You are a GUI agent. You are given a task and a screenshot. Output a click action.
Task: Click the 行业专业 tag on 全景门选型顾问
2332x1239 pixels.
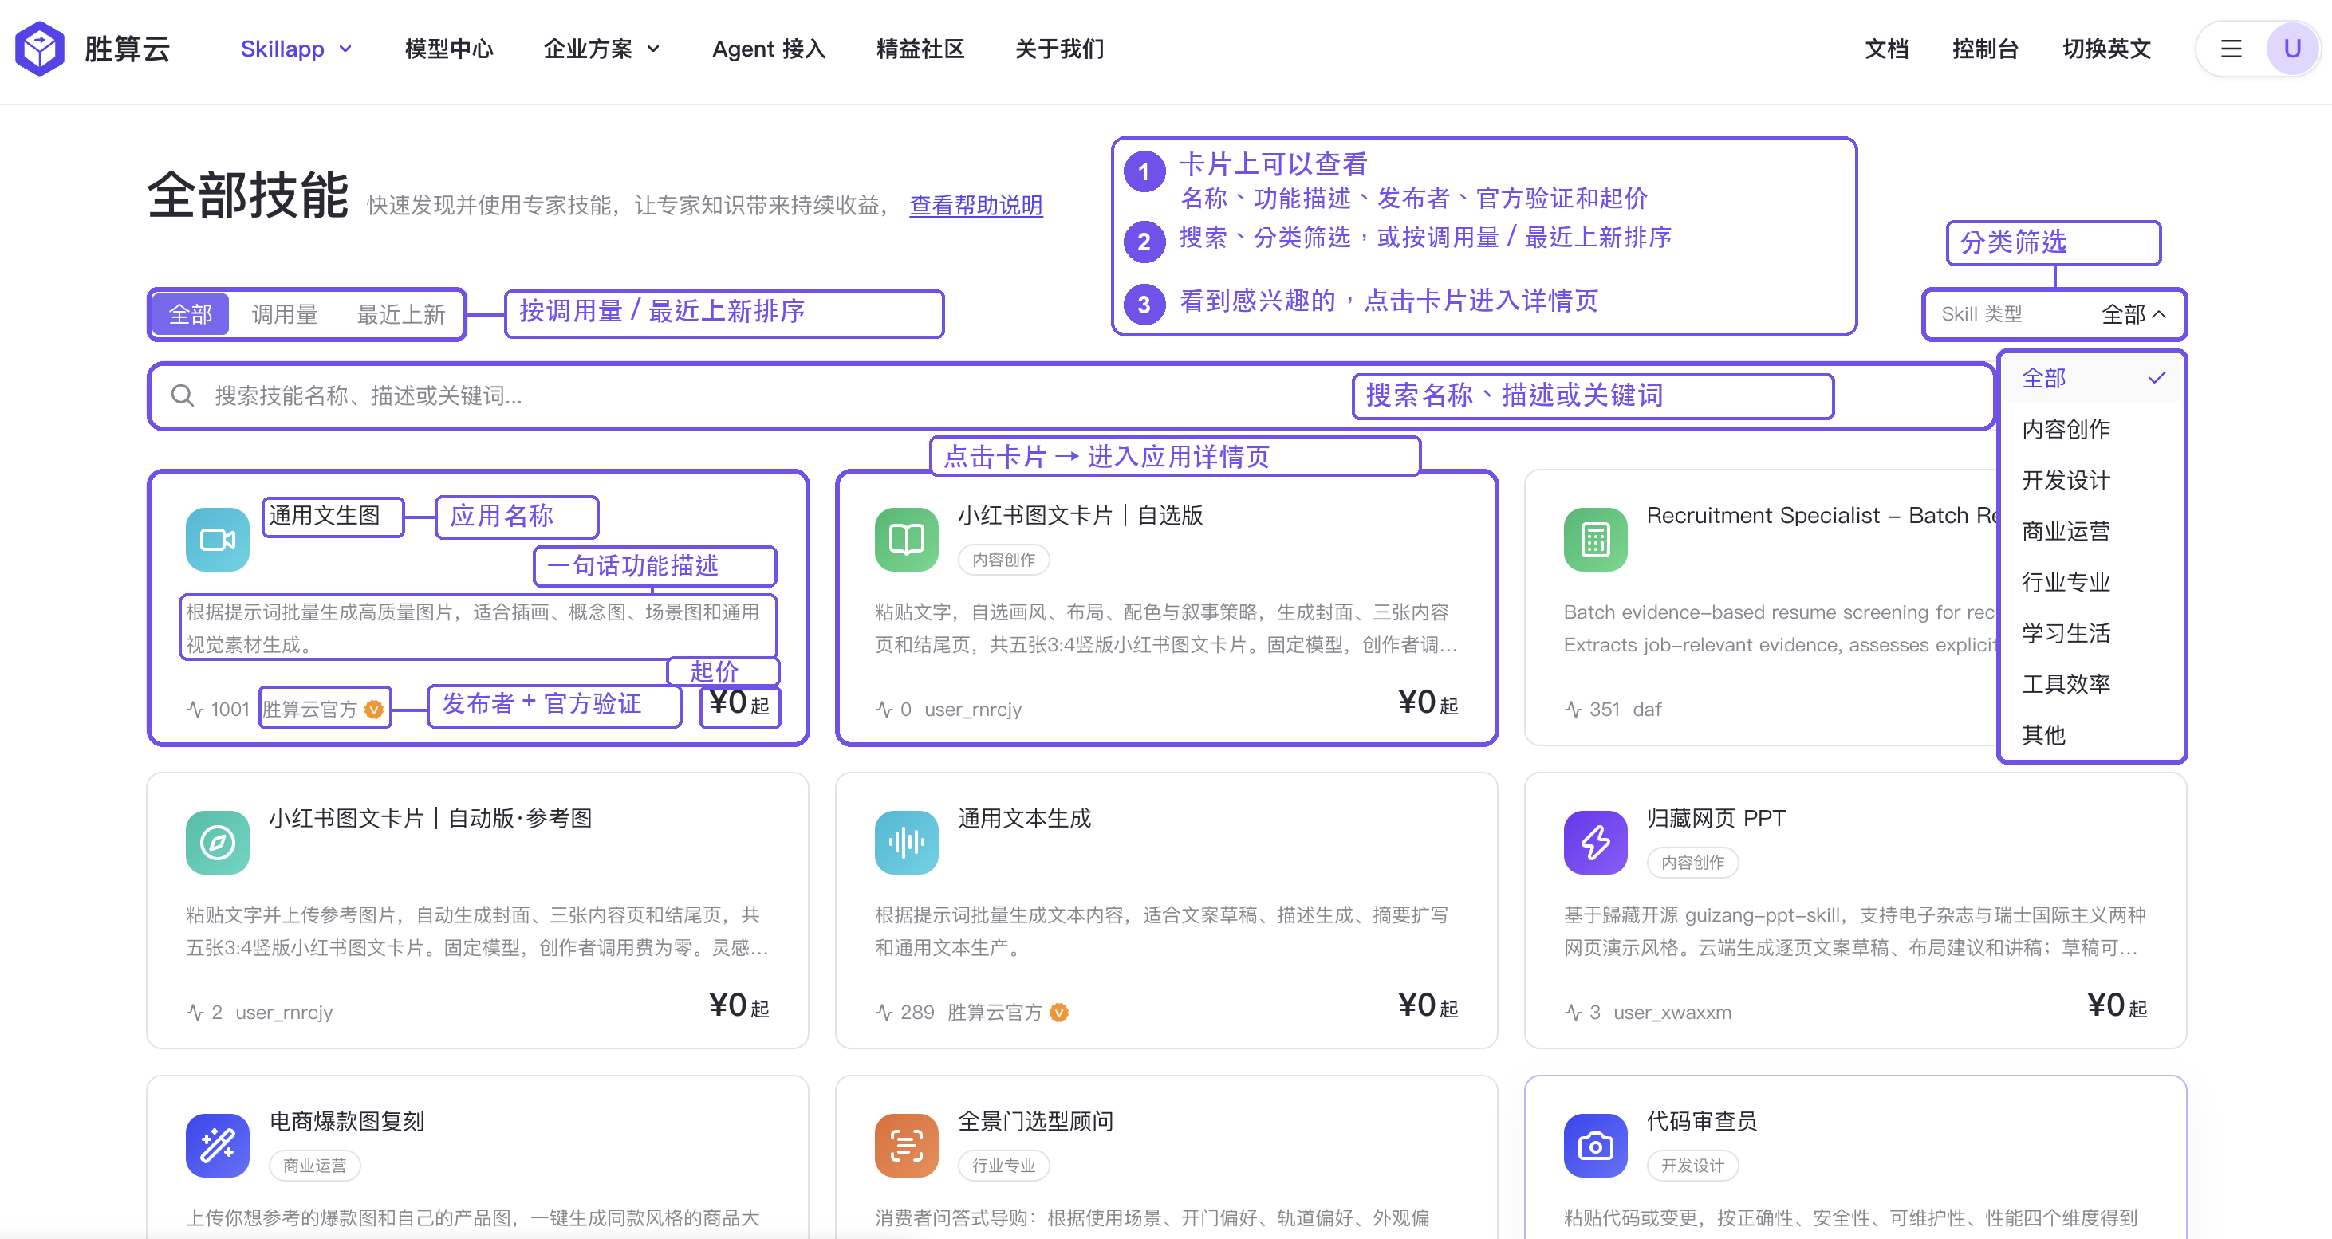coord(1004,1166)
